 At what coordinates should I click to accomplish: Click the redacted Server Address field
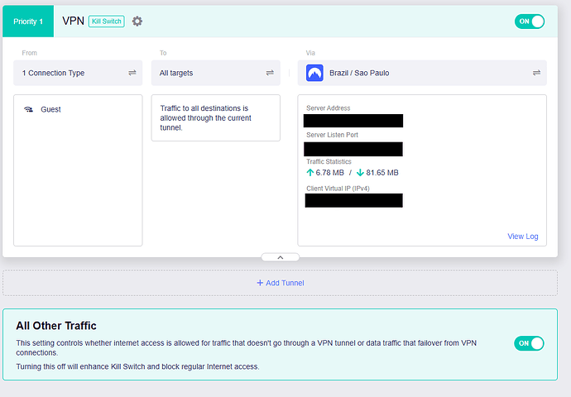coord(353,121)
